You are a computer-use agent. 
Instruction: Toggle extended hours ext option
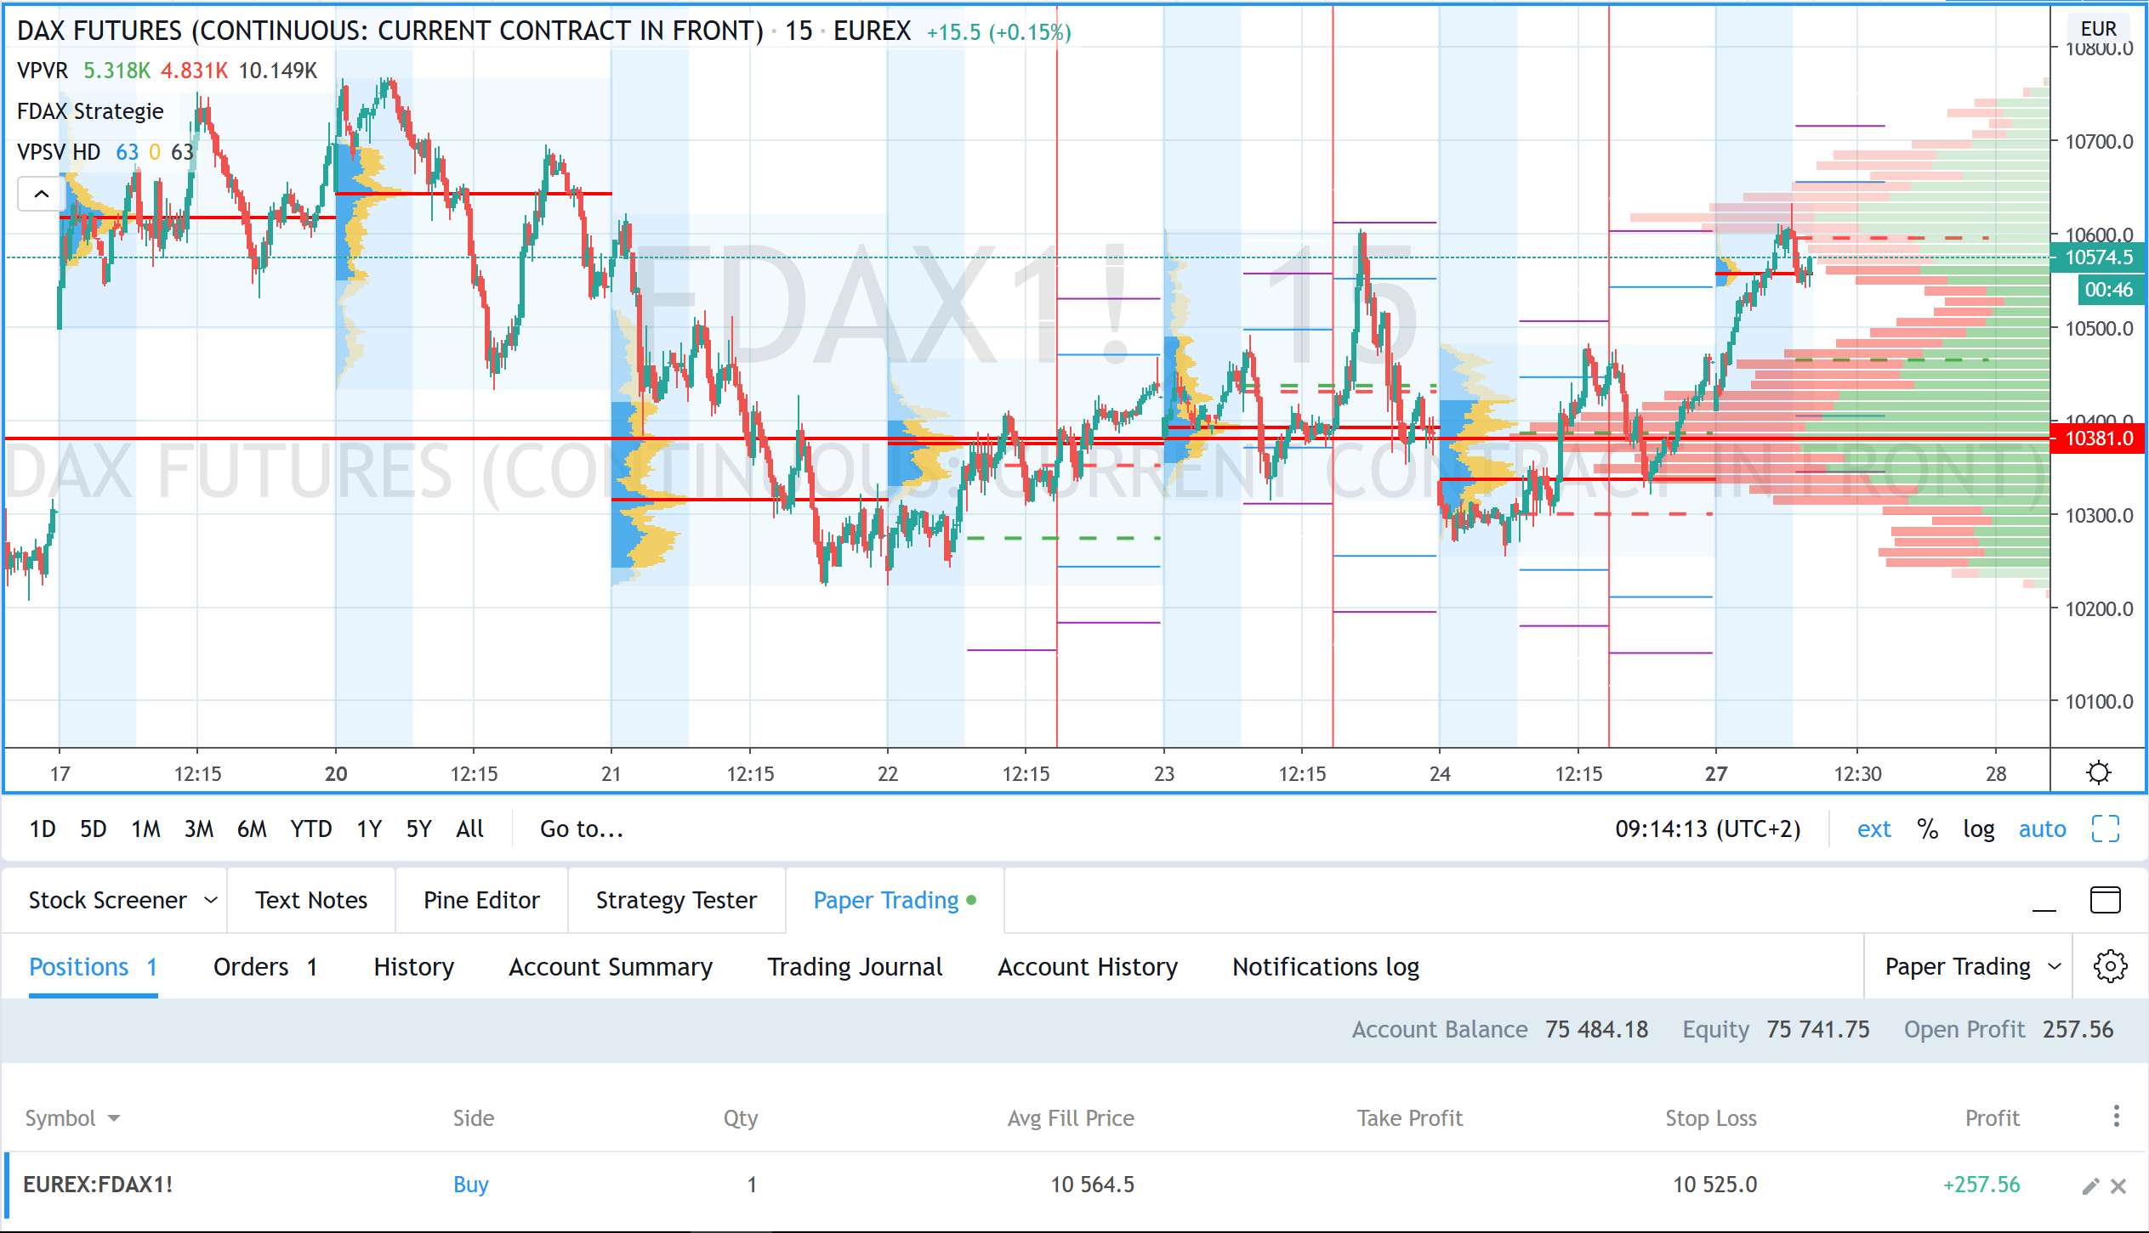pyautogui.click(x=1873, y=829)
